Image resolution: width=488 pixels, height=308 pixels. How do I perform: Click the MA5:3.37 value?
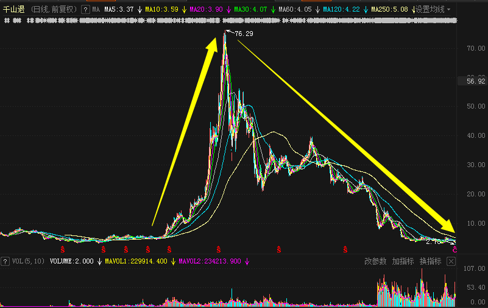[x=119, y=10]
